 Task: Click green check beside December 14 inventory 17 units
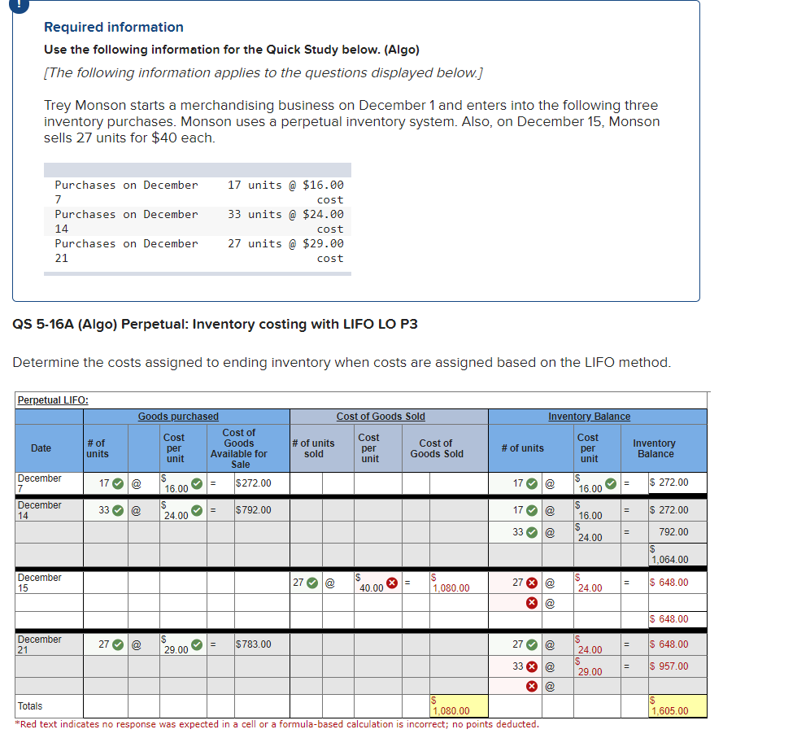[532, 510]
